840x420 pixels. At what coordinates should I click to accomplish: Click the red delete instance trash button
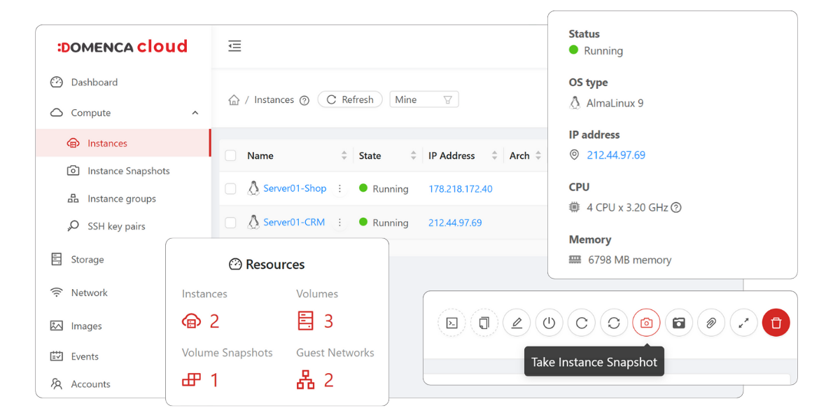coord(776,323)
